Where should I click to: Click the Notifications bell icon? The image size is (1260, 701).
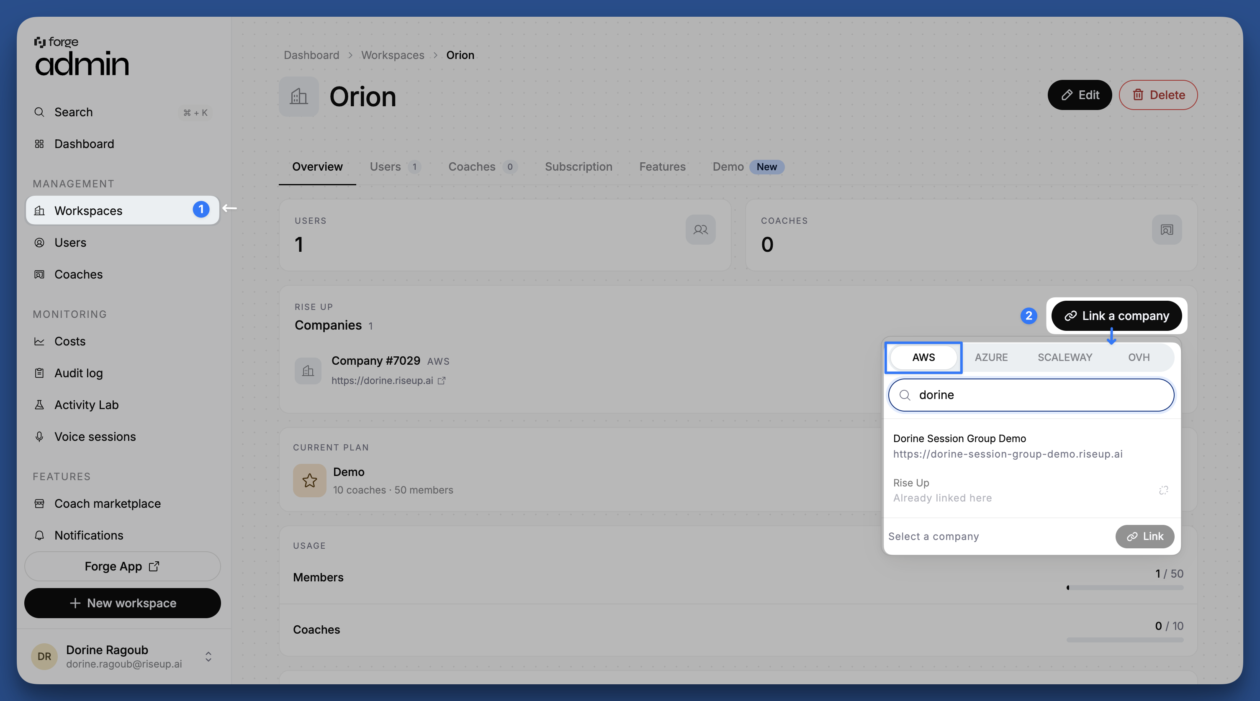coord(39,535)
